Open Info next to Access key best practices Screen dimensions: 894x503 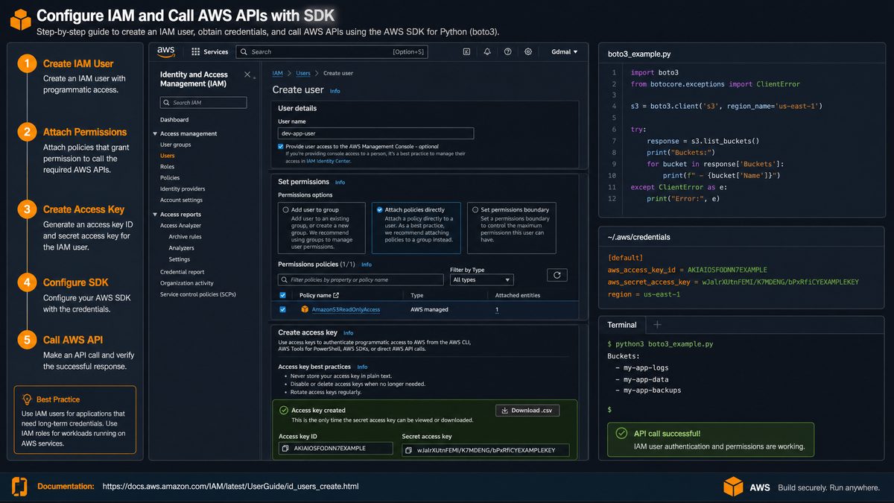[362, 367]
